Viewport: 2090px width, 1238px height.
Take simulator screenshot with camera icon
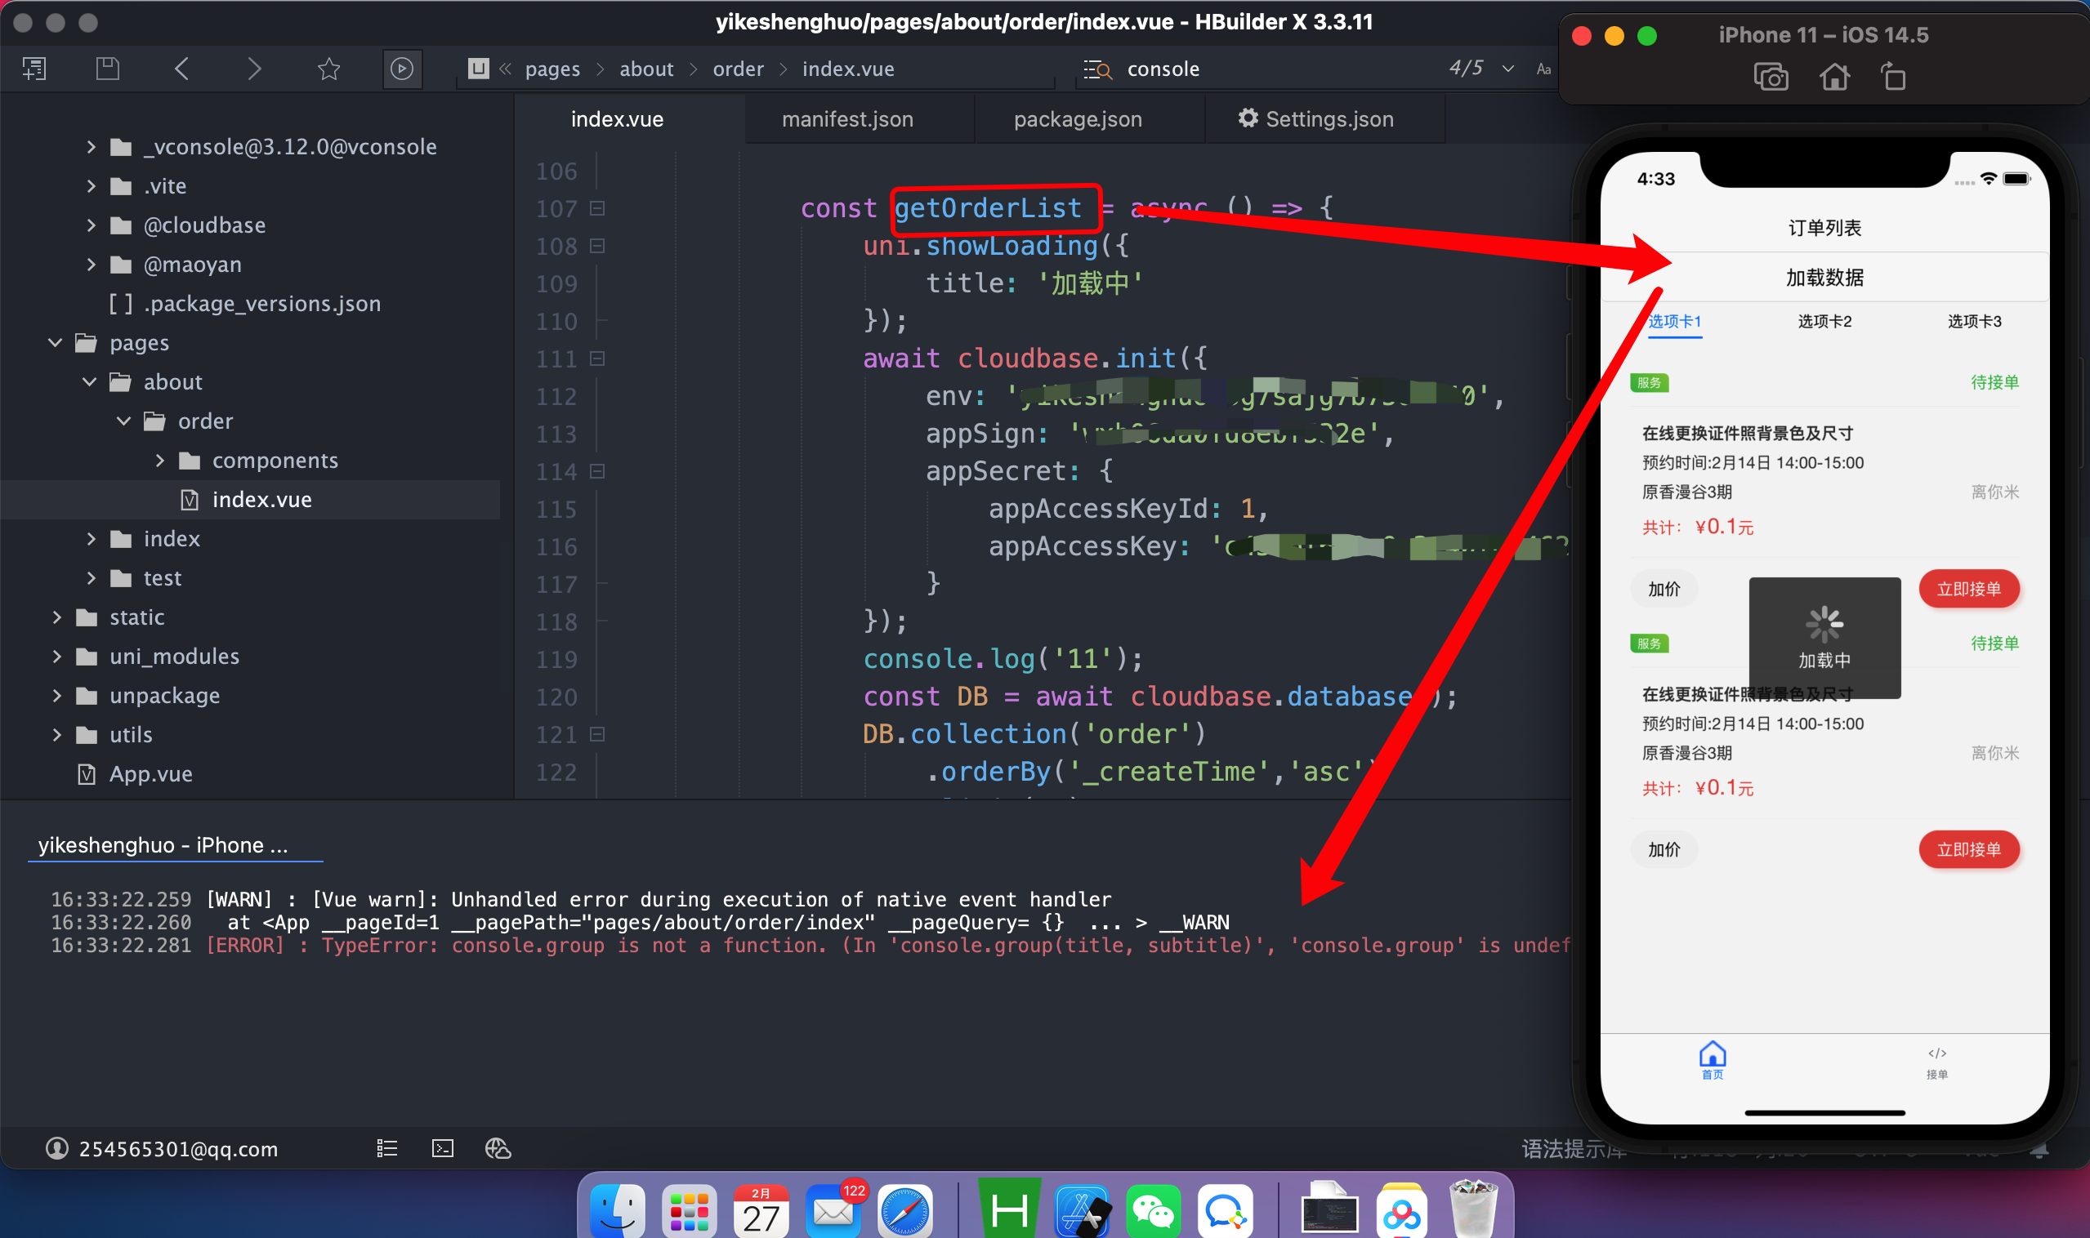[x=1770, y=78]
